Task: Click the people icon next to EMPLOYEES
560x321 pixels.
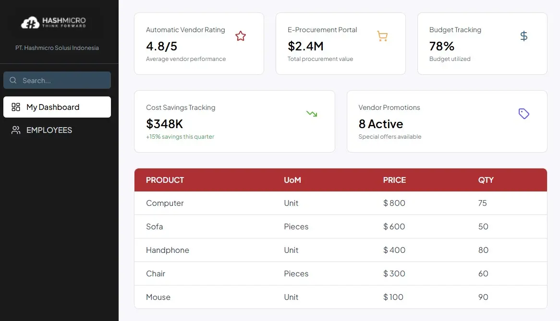Action: [x=14, y=130]
